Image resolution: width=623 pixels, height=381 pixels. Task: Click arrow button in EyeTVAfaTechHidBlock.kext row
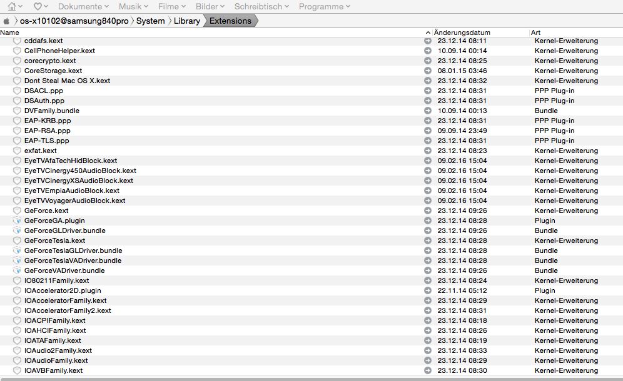click(427, 161)
